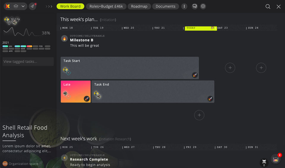The image size is (285, 168).
Task: Open the settings gear icon
Action: [x=203, y=6]
